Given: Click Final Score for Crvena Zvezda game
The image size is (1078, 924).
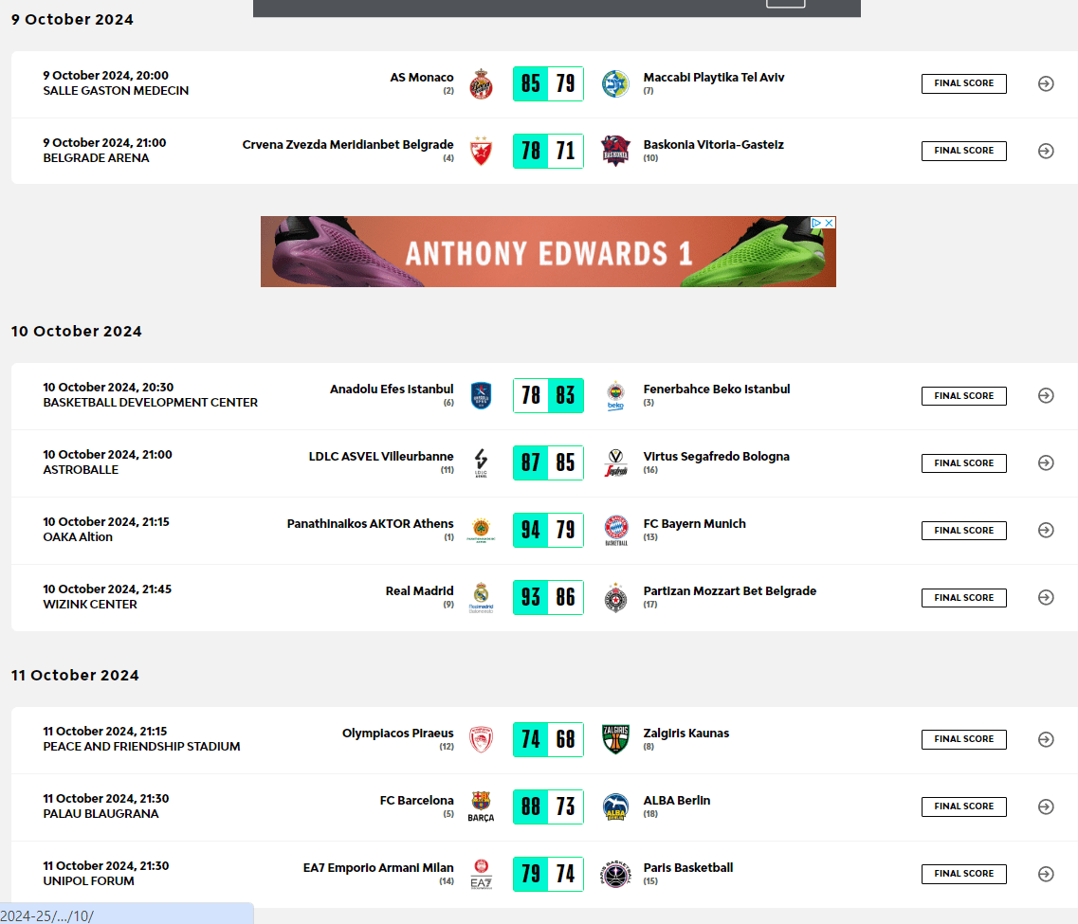Looking at the screenshot, I should point(963,151).
